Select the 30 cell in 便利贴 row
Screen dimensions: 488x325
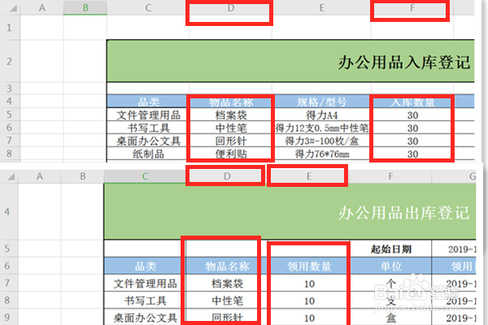pyautogui.click(x=412, y=154)
